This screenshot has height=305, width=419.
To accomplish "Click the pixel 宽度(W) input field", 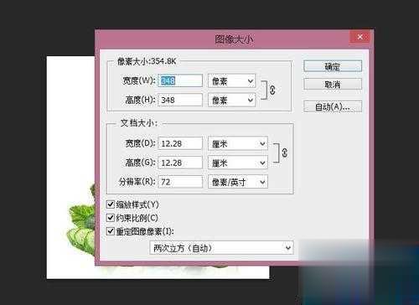I will 180,81.
